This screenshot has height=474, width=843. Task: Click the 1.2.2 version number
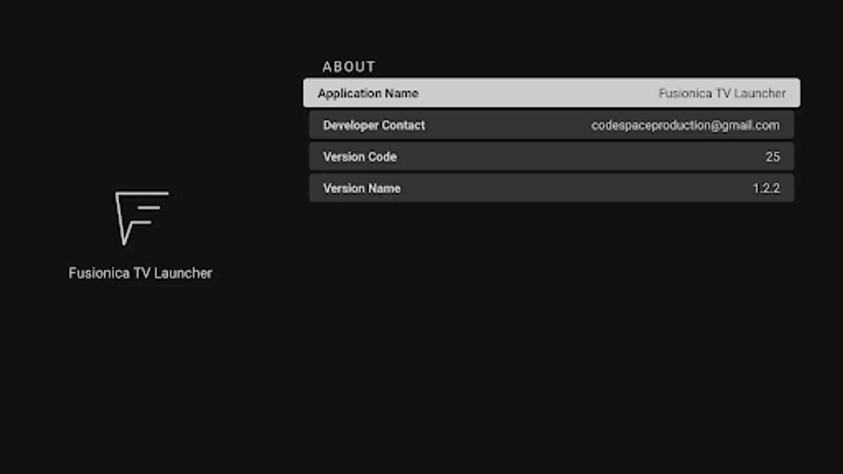tap(767, 188)
